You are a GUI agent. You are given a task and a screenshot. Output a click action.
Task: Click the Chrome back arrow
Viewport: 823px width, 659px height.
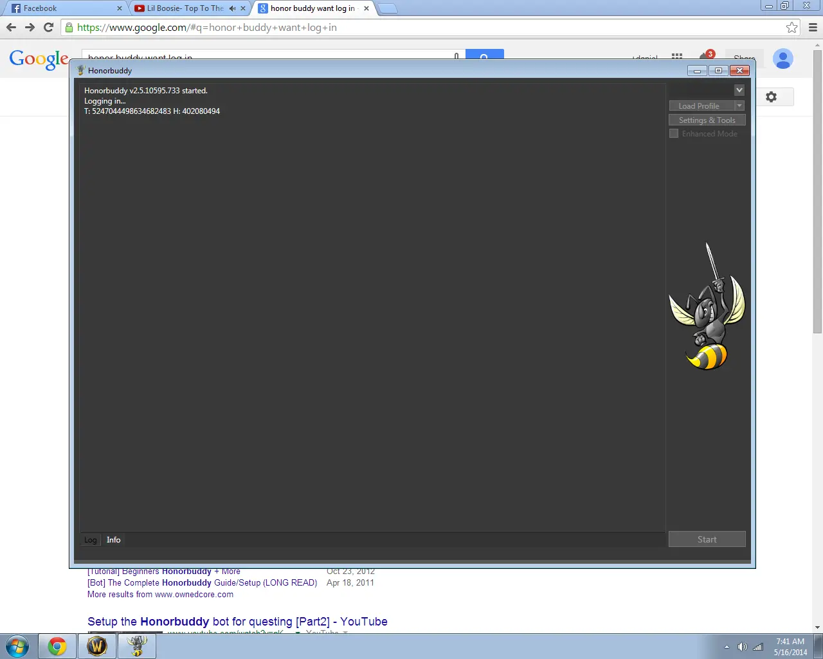click(11, 27)
